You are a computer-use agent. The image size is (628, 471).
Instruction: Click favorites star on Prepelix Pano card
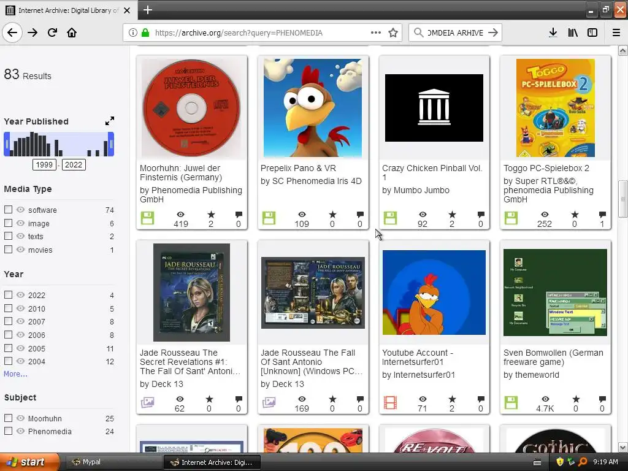click(332, 215)
